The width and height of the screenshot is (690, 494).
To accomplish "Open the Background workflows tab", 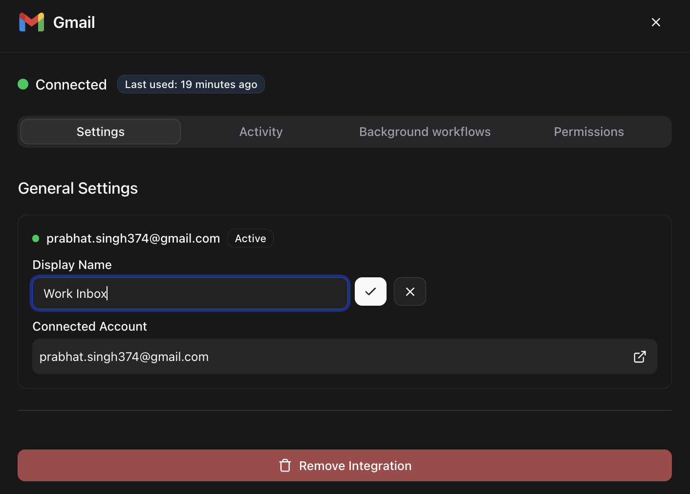I will click(425, 132).
